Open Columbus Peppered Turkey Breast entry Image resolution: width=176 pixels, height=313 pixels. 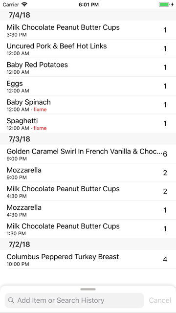click(88, 259)
